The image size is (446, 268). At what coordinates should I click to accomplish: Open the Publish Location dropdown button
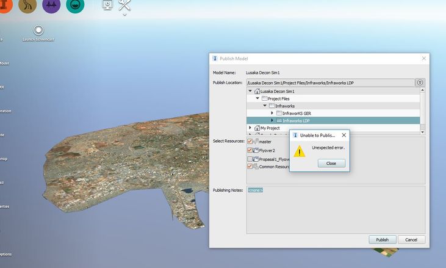coord(420,83)
